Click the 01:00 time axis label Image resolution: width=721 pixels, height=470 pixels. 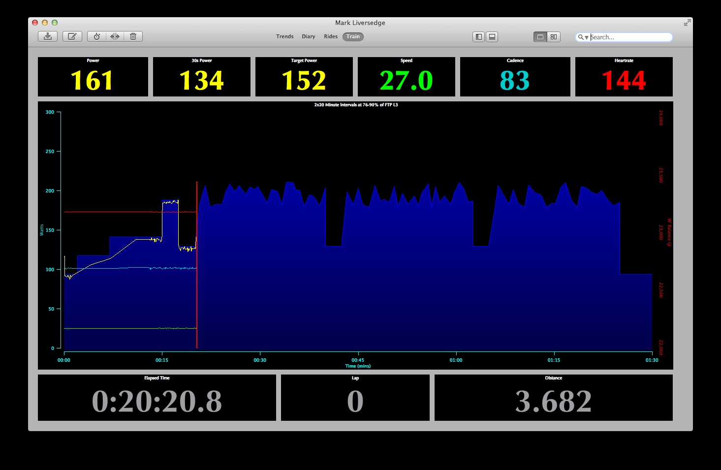456,360
